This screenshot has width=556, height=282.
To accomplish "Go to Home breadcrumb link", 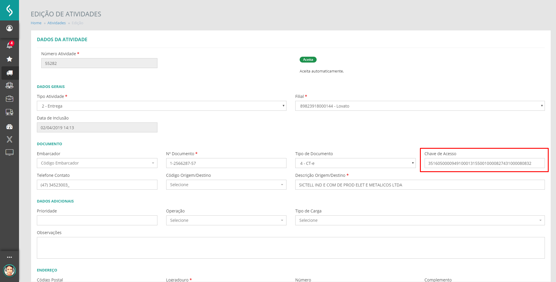I will point(36,23).
